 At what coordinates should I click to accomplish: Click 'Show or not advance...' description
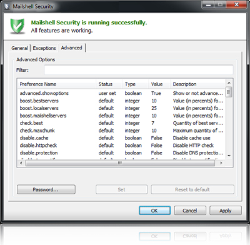point(198,93)
